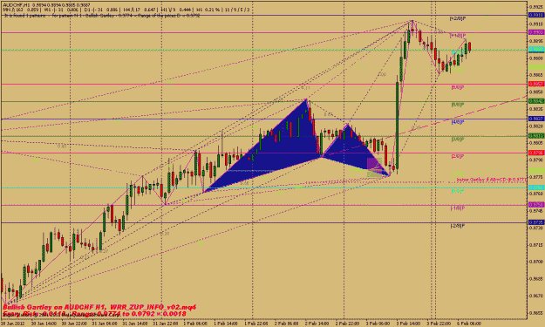Click the cyan current-price tag on price axis
Image resolution: width=545 pixels, height=327 pixels.
pyautogui.click(x=536, y=50)
